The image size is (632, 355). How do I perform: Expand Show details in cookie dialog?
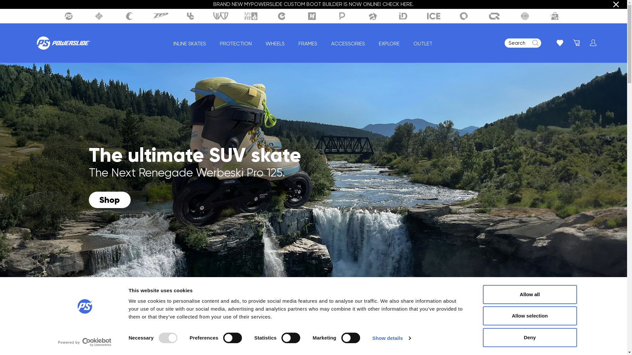click(391, 338)
